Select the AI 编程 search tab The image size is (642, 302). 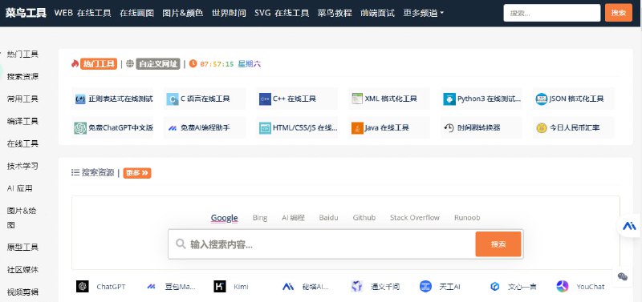[x=293, y=218]
